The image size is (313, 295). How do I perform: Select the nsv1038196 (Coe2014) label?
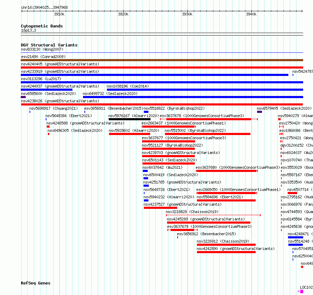128,86
